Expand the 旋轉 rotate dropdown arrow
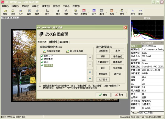This screenshot has width=165, height=119. coord(42,12)
